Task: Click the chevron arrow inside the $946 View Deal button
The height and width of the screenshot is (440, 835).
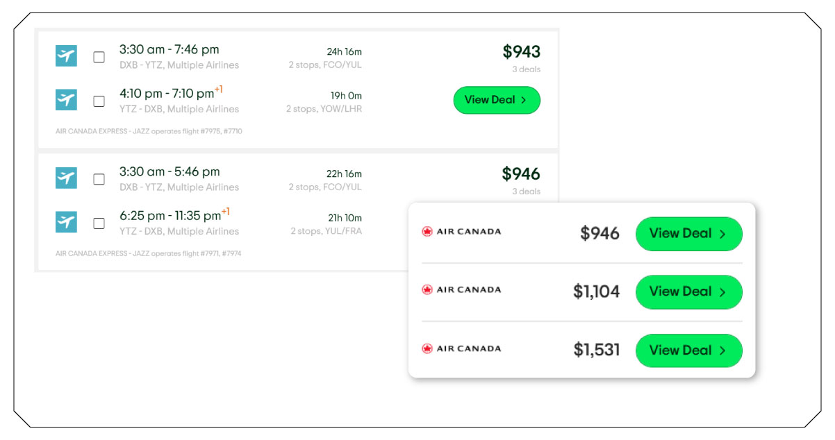Action: tap(724, 234)
